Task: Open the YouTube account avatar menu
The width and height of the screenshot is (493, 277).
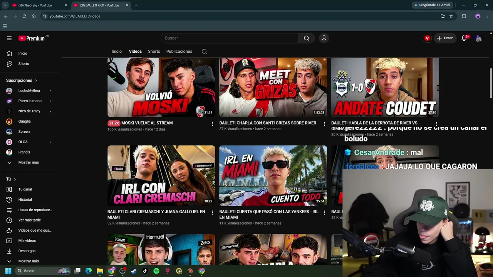Action: click(x=478, y=38)
